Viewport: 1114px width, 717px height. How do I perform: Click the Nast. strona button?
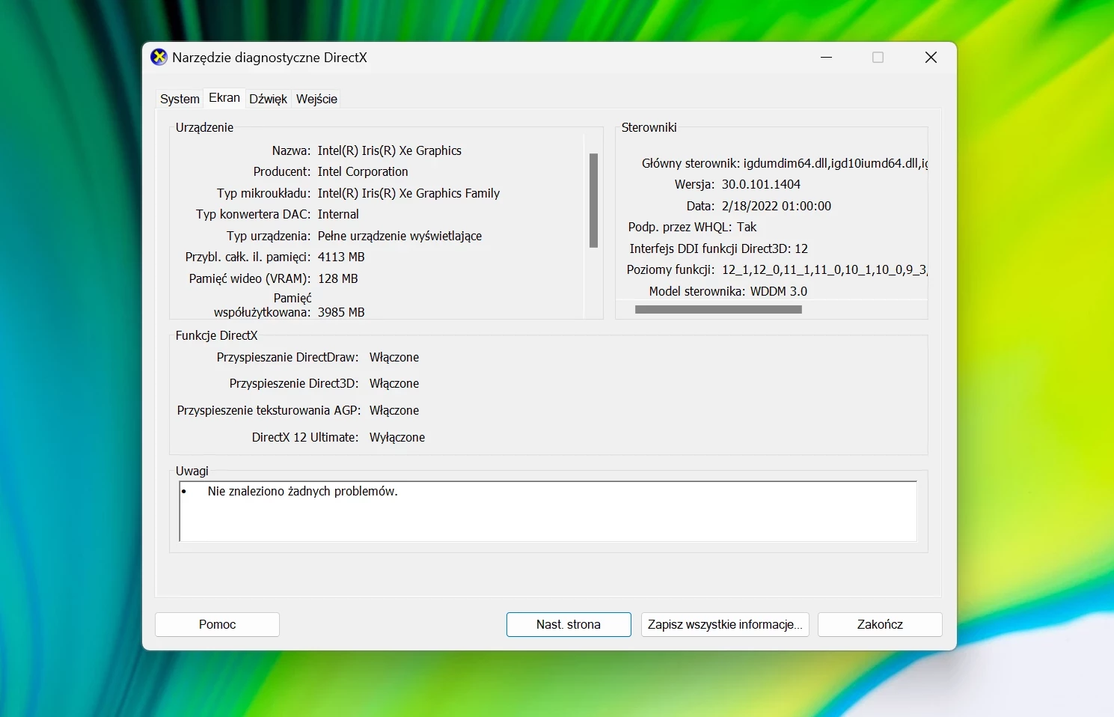(568, 624)
